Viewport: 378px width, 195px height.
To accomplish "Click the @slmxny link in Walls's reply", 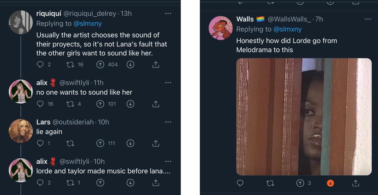I will [x=287, y=29].
